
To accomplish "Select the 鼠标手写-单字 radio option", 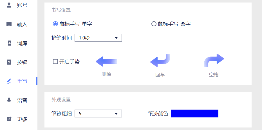I will 55,24.
